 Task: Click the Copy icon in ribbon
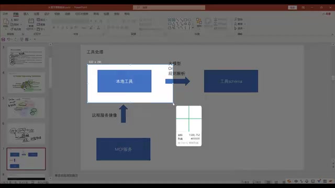point(12,25)
